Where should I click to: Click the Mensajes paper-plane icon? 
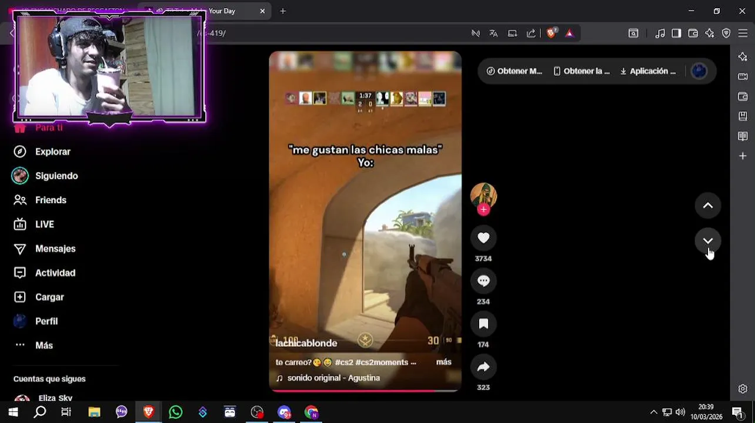(x=20, y=249)
